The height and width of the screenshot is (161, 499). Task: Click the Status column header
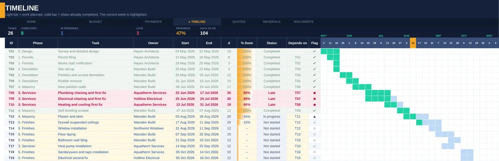272,43
